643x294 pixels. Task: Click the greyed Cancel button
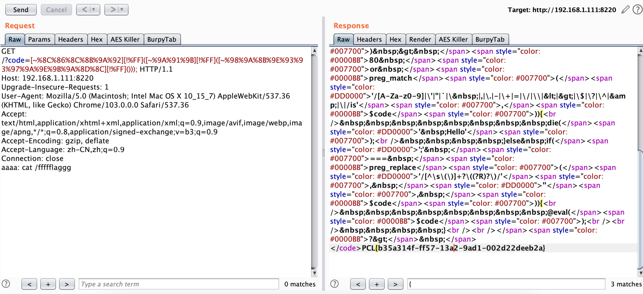coord(56,10)
